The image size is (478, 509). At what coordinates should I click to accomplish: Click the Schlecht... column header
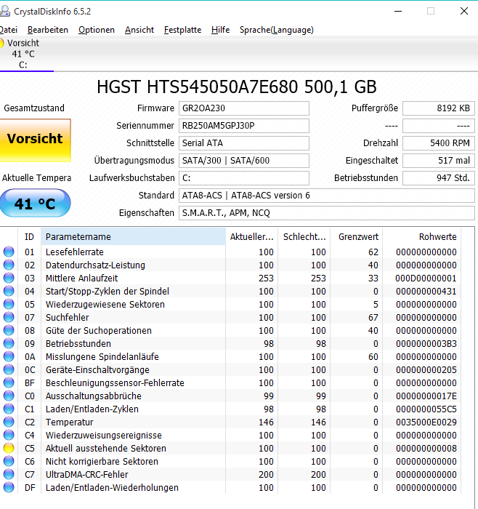304,236
